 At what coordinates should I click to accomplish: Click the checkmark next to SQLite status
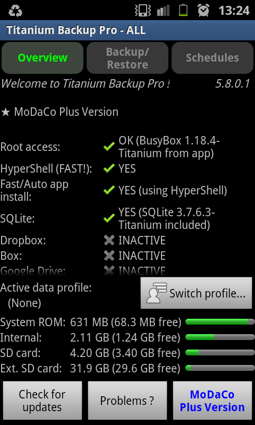click(109, 218)
